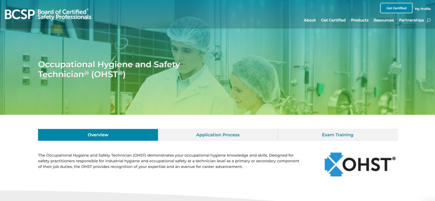This screenshot has width=435, height=201.
Task: Open the Products menu
Action: tap(359, 20)
